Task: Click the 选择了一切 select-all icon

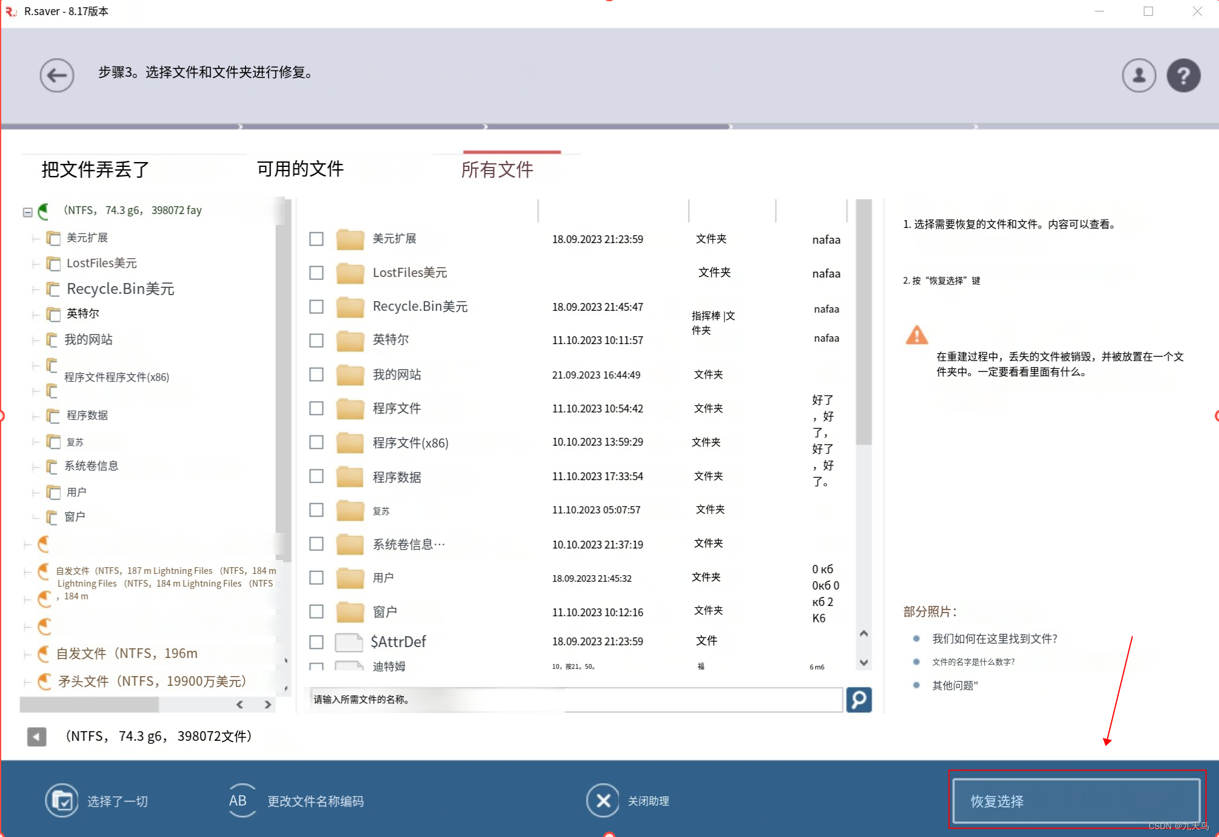Action: point(62,800)
